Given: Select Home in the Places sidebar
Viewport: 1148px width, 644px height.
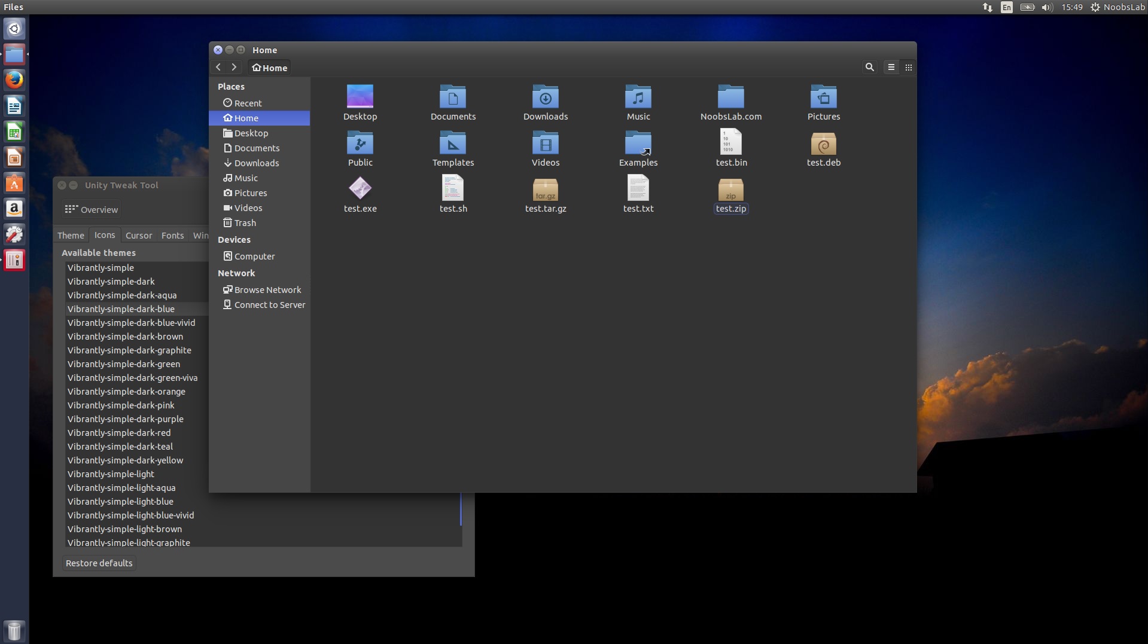Looking at the screenshot, I should (x=260, y=118).
